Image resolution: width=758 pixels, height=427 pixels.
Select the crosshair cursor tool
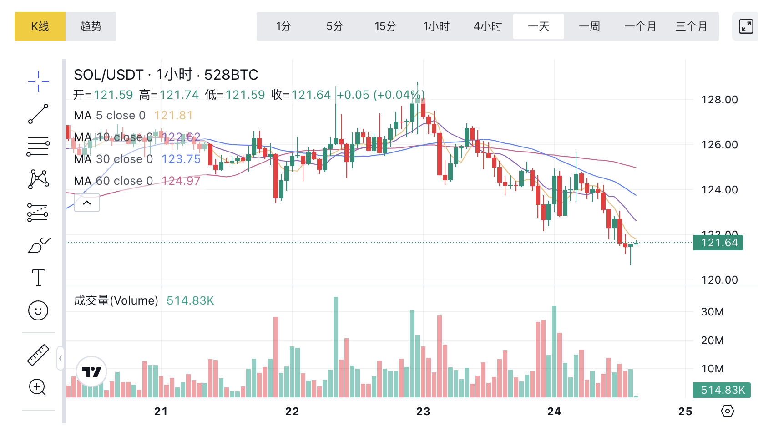38,81
